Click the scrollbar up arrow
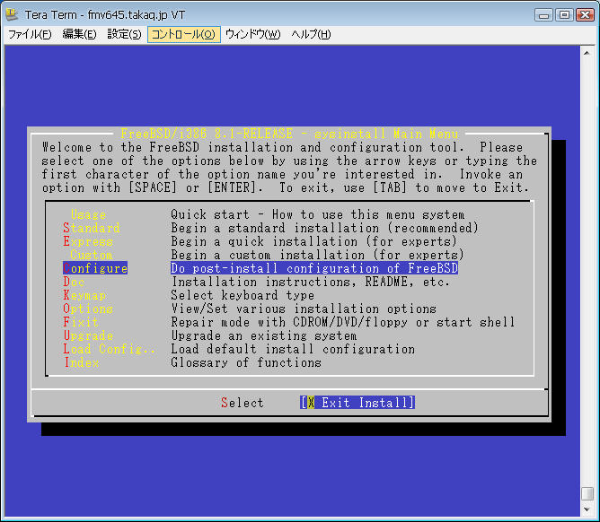The image size is (600, 522). [587, 53]
